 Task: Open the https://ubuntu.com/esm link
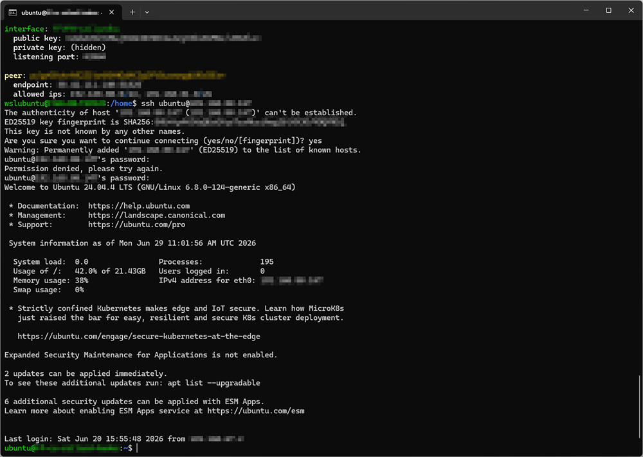coord(256,411)
